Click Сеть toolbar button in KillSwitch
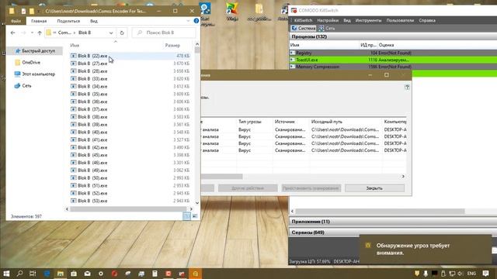 coord(327,28)
